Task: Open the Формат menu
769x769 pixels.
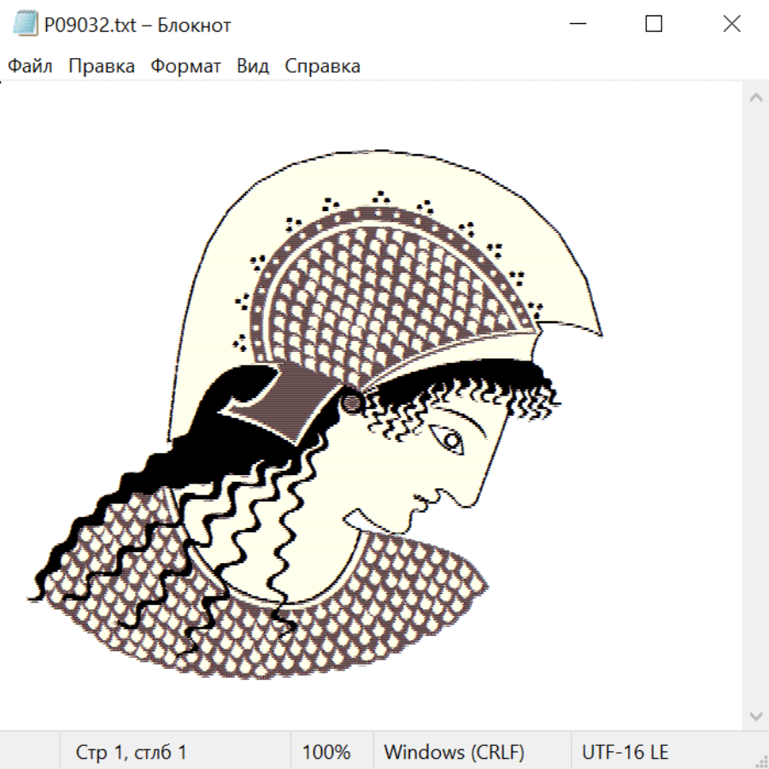Action: coord(185,67)
